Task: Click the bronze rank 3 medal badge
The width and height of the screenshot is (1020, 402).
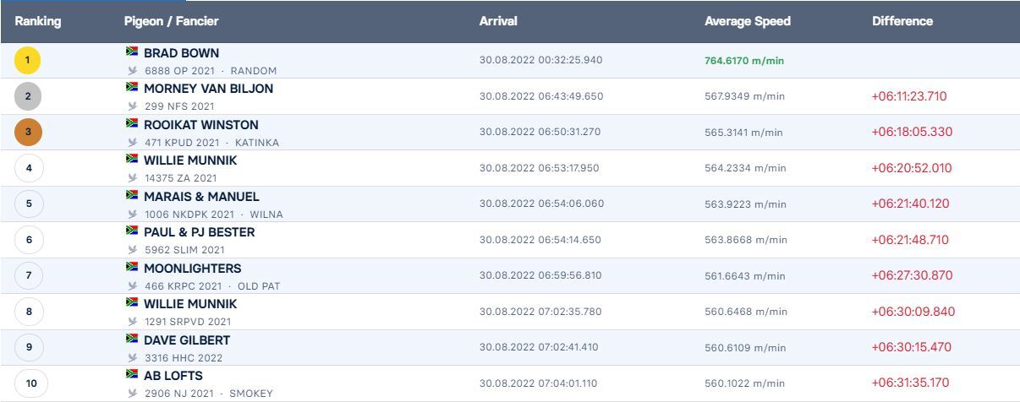Action: coord(28,132)
